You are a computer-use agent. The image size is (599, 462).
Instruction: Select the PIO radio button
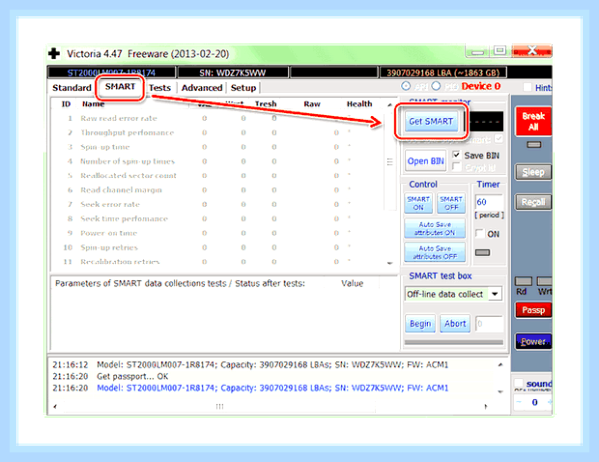(x=437, y=86)
